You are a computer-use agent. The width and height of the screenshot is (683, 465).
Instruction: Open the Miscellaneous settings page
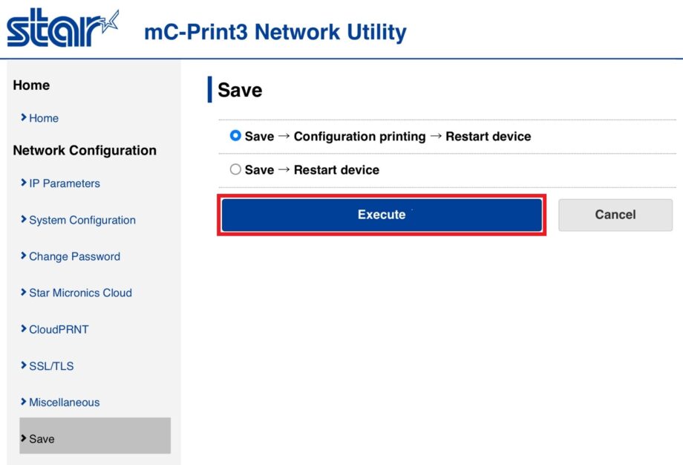pyautogui.click(x=64, y=403)
